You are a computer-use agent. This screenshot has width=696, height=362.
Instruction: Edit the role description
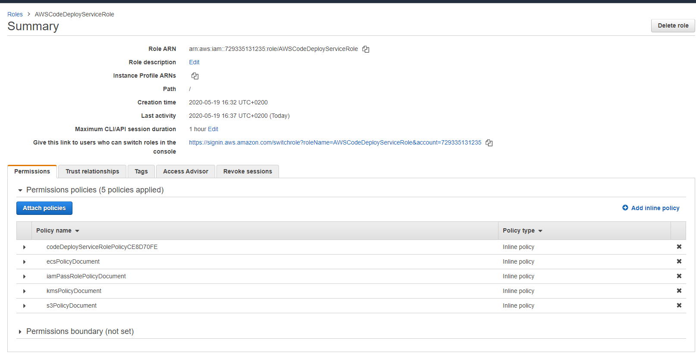point(194,62)
